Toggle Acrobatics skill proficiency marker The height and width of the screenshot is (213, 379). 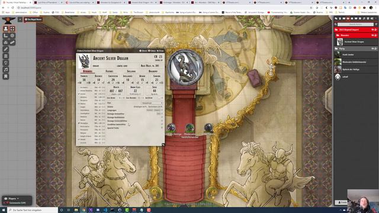(x=79, y=88)
